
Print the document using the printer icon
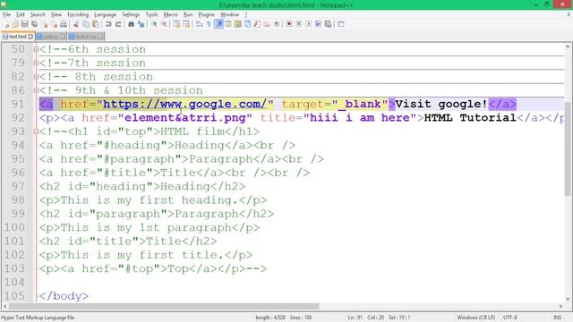[x=64, y=24]
